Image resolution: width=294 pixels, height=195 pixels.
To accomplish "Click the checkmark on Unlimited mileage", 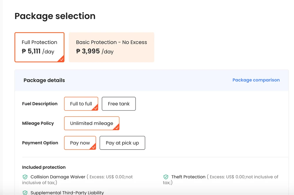I will (117, 128).
